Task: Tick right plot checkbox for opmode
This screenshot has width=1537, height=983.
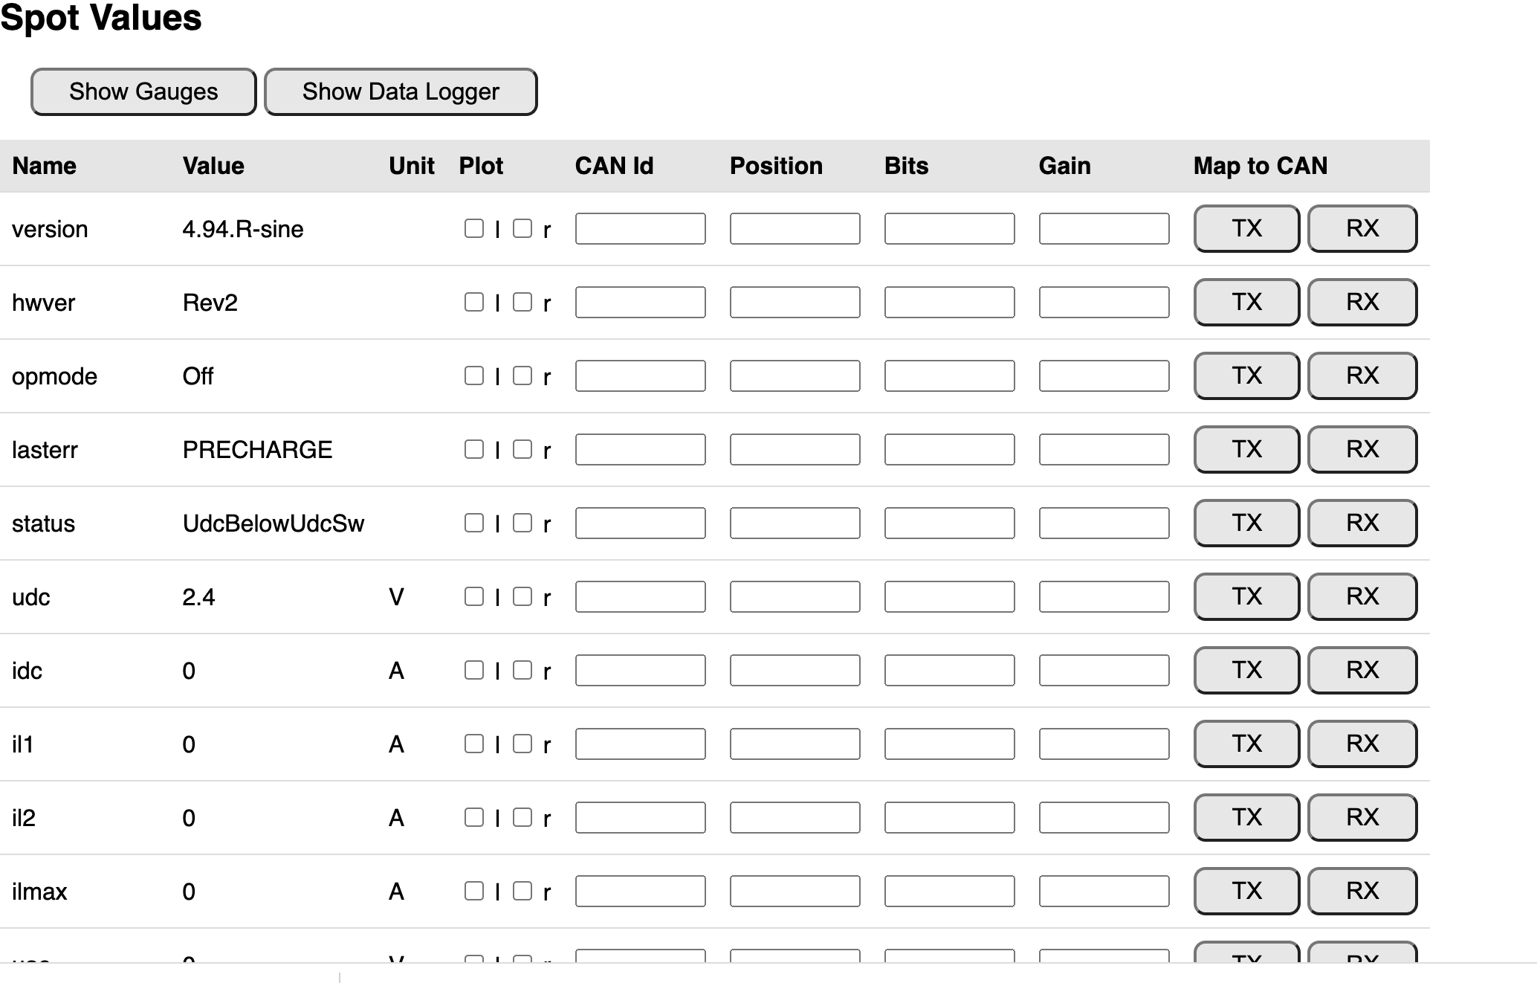Action: click(522, 376)
